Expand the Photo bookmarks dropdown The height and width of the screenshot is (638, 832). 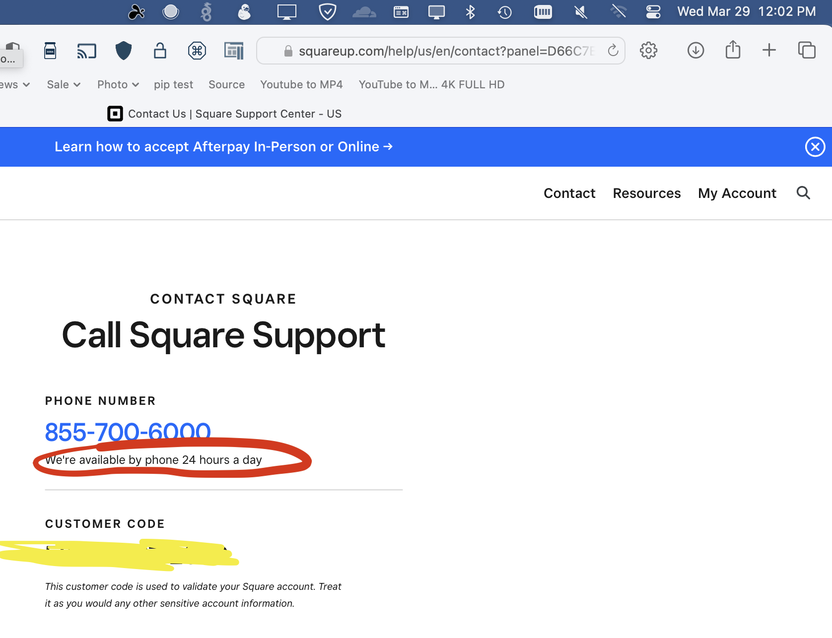[118, 85]
